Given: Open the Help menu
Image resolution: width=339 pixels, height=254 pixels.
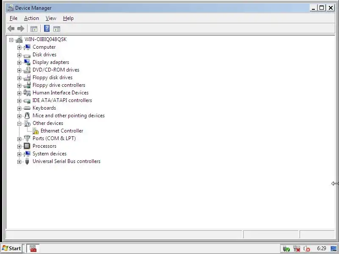Looking at the screenshot, I should [68, 18].
